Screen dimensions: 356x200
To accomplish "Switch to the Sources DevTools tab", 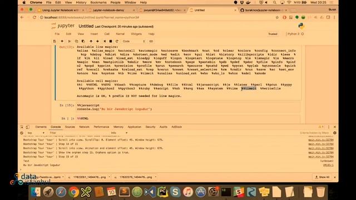I will pyautogui.click(x=70, y=127).
